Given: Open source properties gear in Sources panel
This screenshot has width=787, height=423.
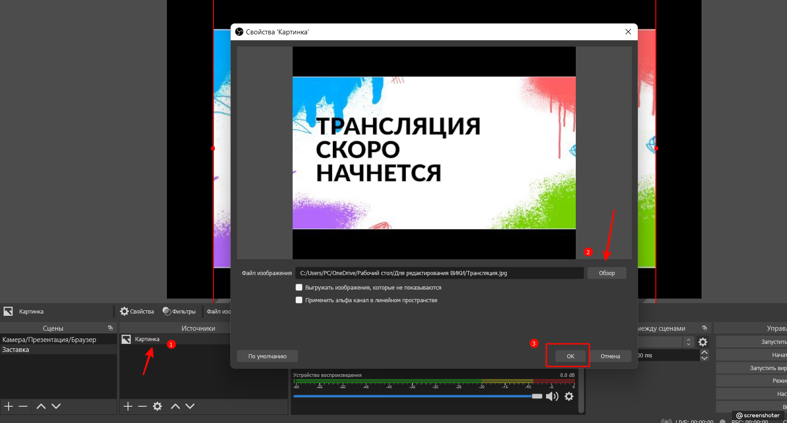Looking at the screenshot, I should pyautogui.click(x=157, y=406).
